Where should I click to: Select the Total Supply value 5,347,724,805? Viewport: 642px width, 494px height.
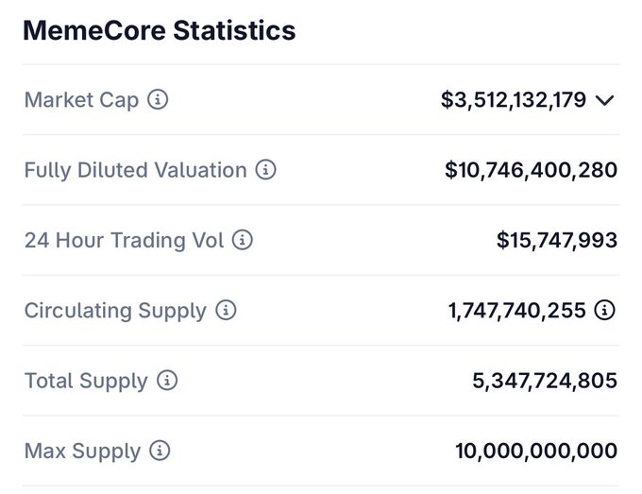(x=545, y=381)
